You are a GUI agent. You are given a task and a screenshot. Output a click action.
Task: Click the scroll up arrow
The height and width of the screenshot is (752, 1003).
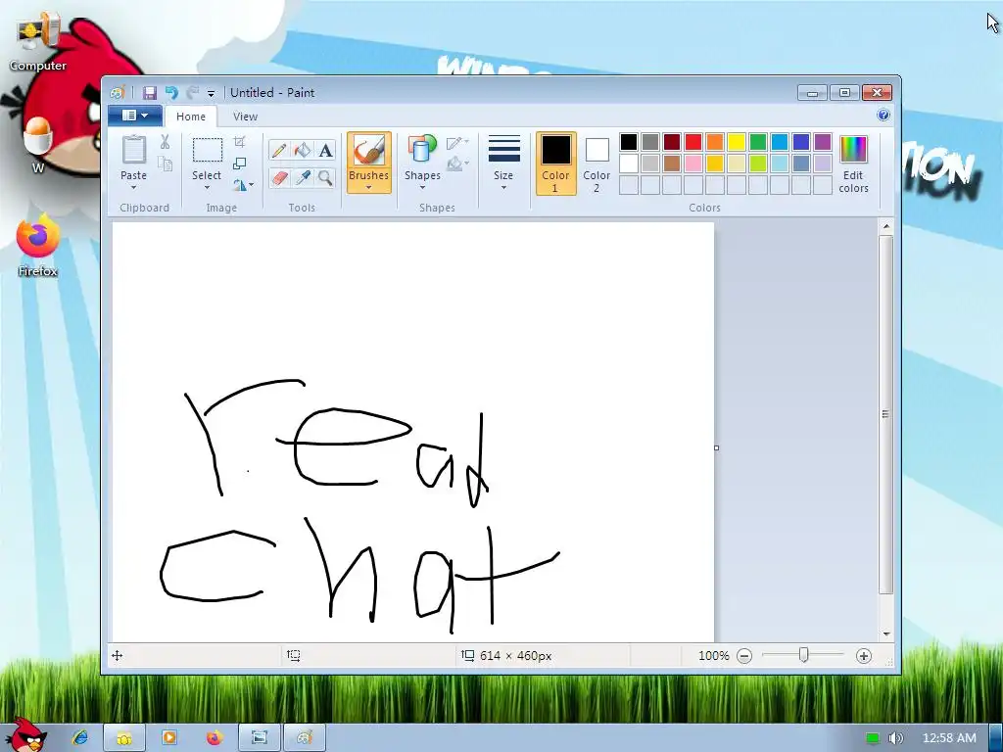885,226
